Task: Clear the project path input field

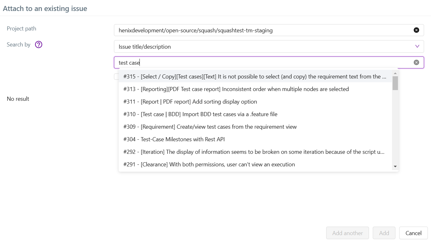Action: (416, 30)
